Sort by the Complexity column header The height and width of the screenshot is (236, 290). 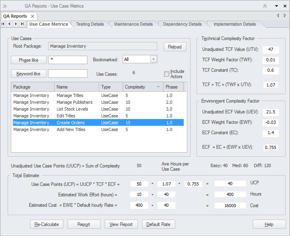(x=142, y=87)
